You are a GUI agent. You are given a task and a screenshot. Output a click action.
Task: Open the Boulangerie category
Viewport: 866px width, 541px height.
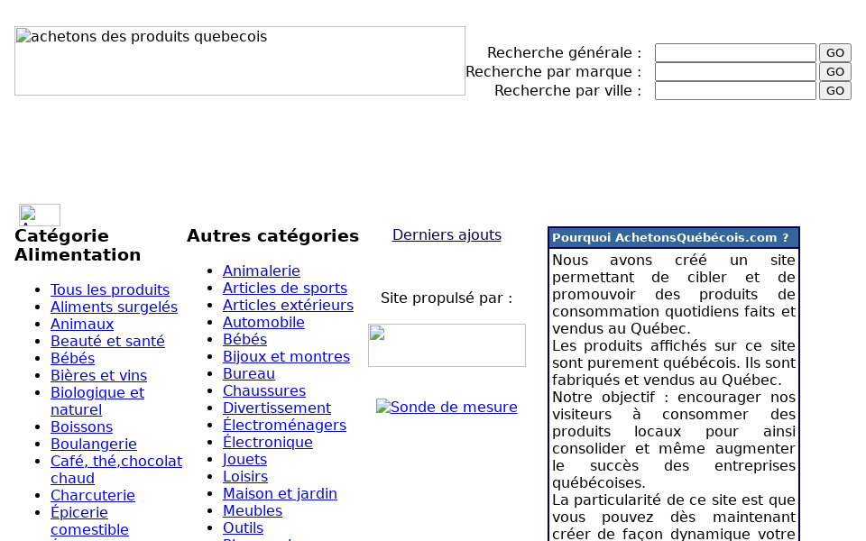tap(94, 444)
